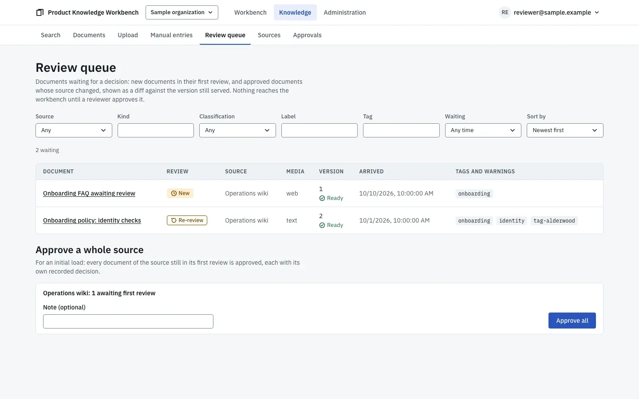
Task: Open the Sort by Newest first dropdown
Action: click(x=565, y=130)
